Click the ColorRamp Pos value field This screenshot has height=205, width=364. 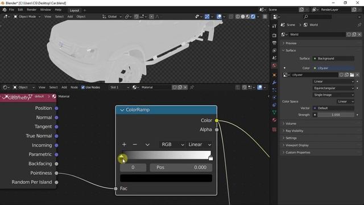[181, 167]
